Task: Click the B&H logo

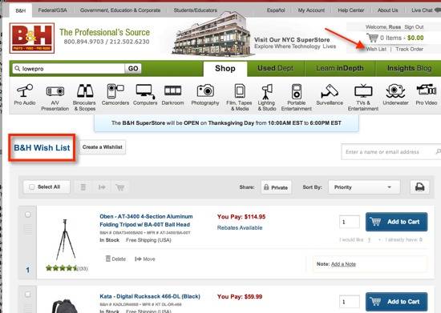Action: pyautogui.click(x=32, y=38)
